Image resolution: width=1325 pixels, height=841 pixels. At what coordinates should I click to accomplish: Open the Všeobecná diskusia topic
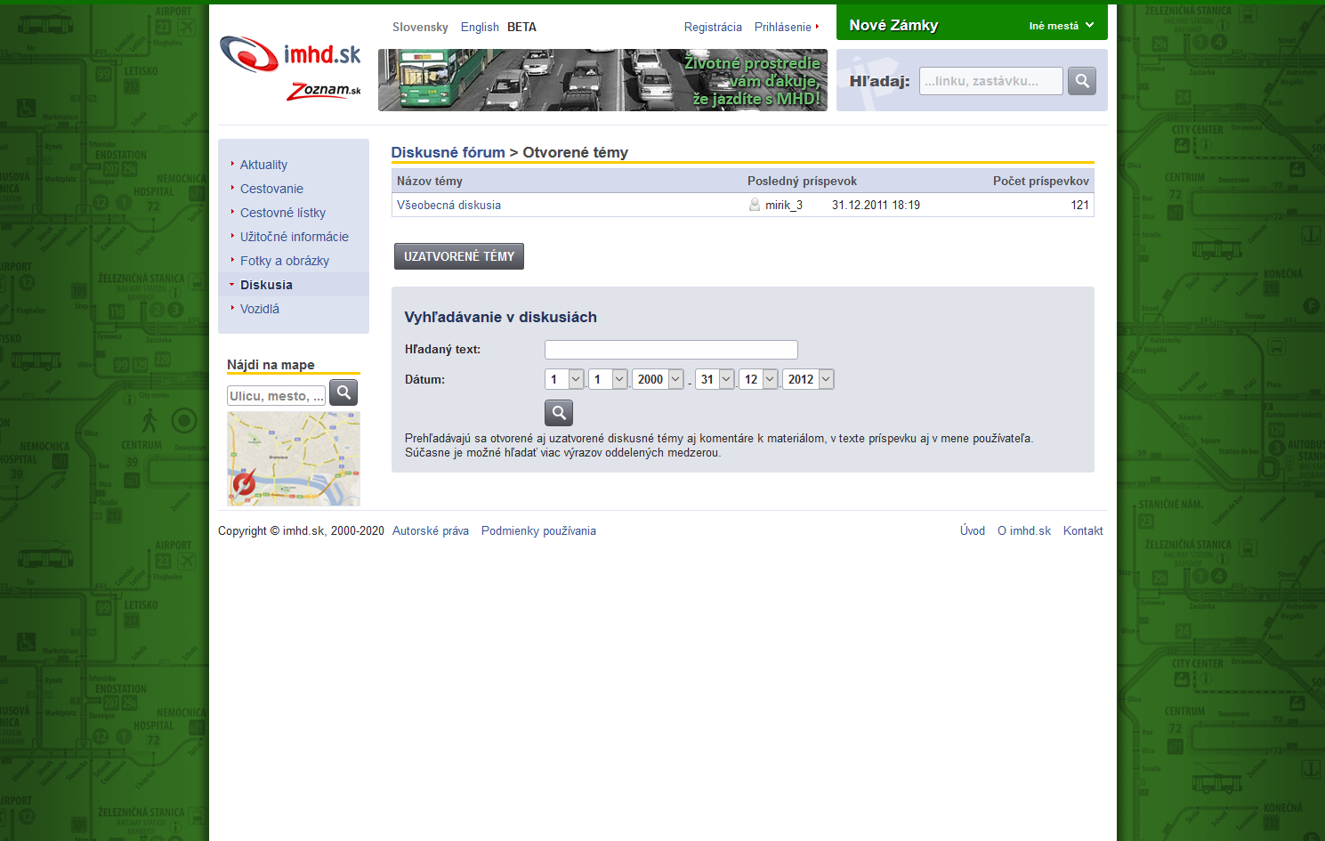448,205
